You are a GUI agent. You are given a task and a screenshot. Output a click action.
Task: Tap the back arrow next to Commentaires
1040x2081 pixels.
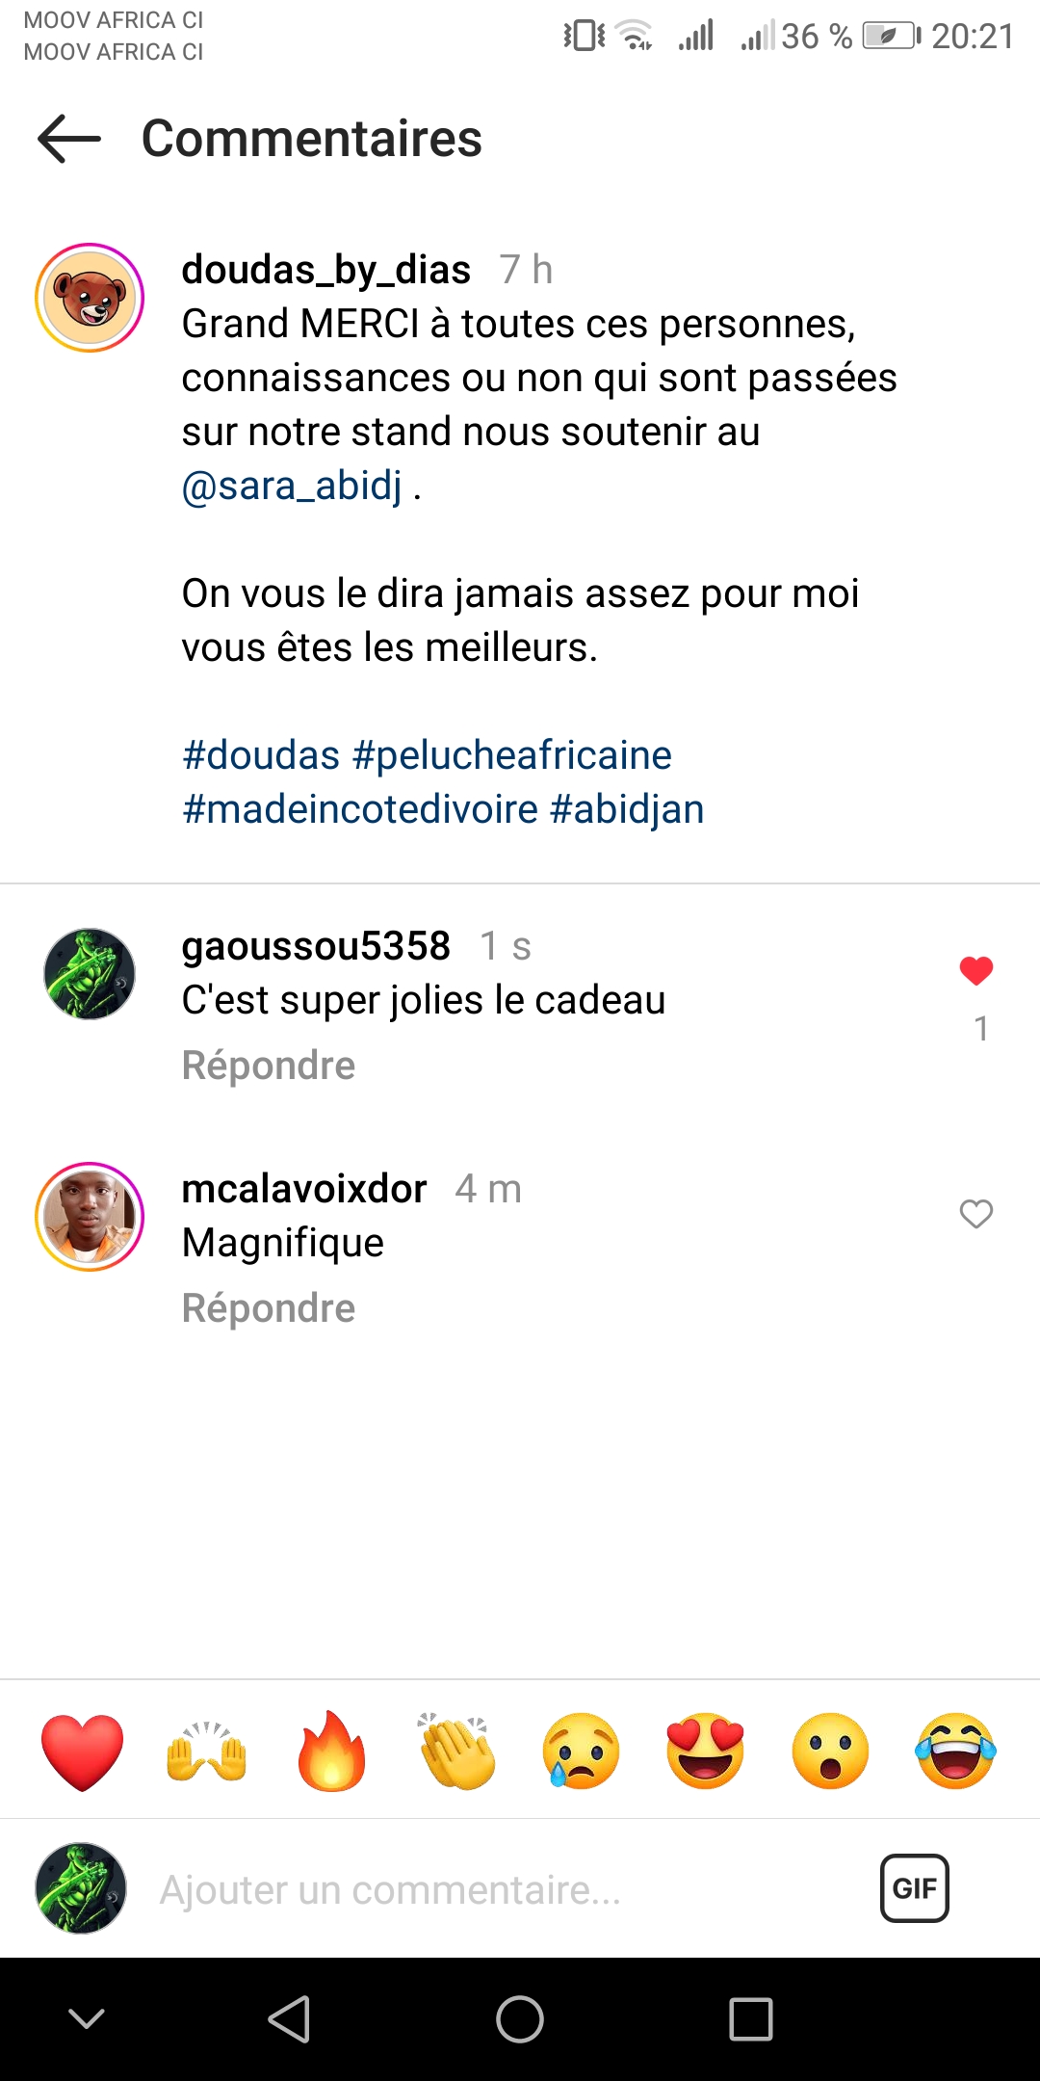[69, 139]
